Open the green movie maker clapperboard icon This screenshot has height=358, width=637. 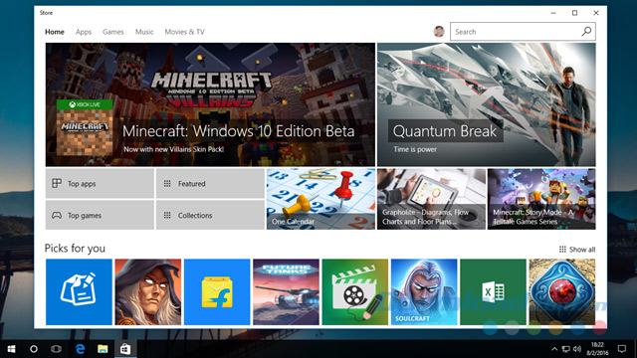click(355, 291)
